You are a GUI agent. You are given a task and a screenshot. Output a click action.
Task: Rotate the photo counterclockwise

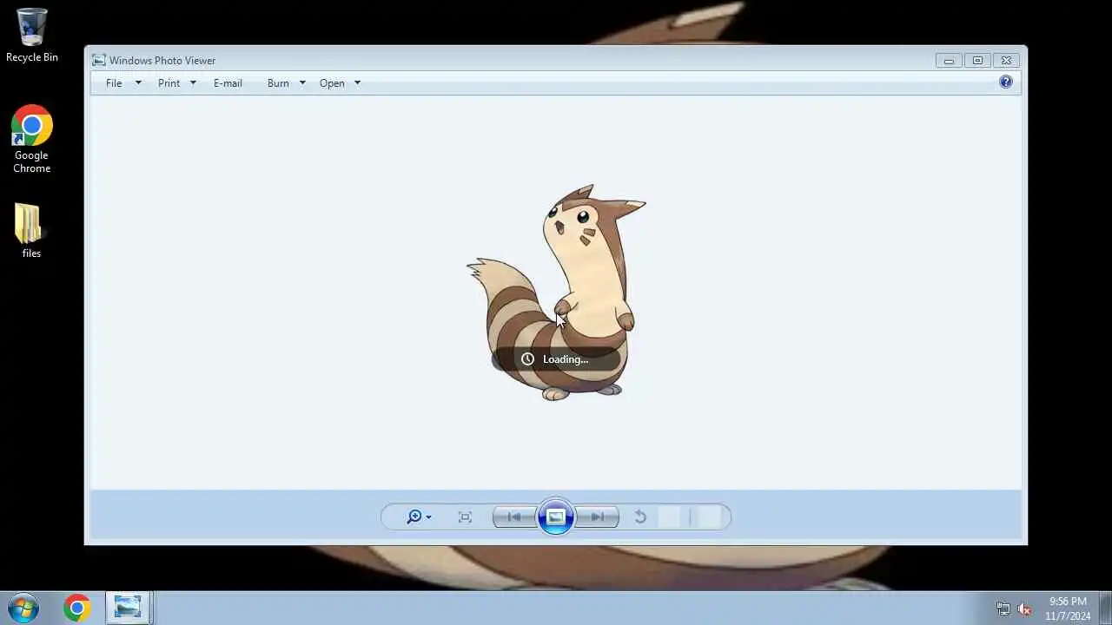pos(640,517)
